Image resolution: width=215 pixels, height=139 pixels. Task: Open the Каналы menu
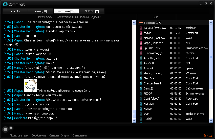coord(54,135)
